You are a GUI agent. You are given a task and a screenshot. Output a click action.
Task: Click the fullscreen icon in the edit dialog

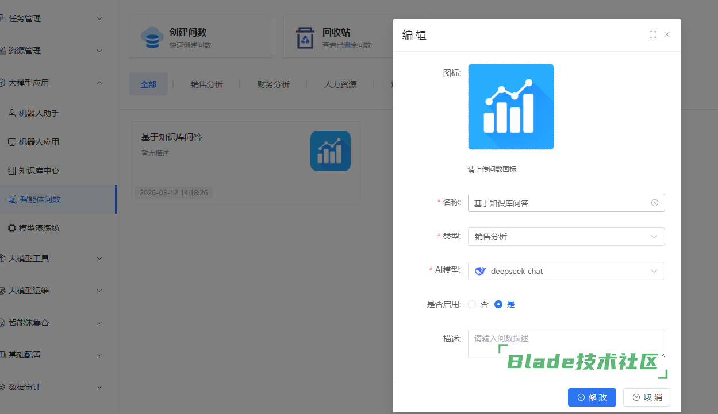[x=652, y=34]
